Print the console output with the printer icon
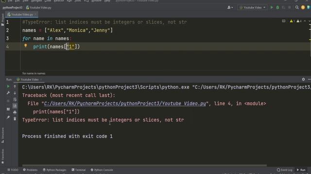 pos(15,113)
